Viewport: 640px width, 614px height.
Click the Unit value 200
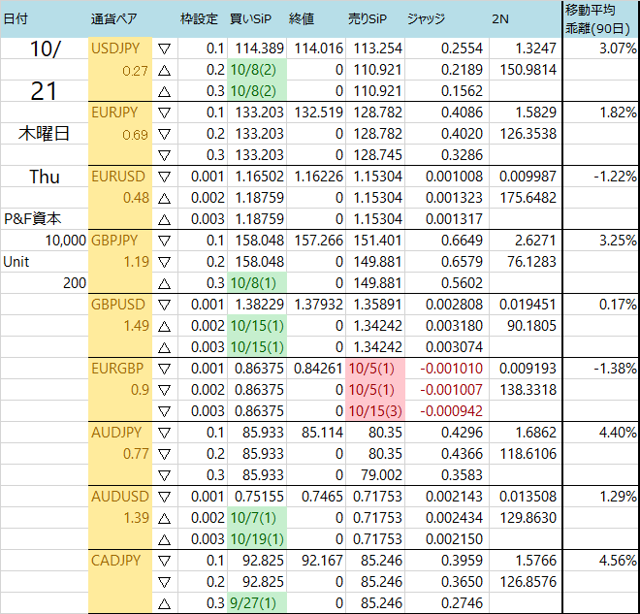coord(75,283)
